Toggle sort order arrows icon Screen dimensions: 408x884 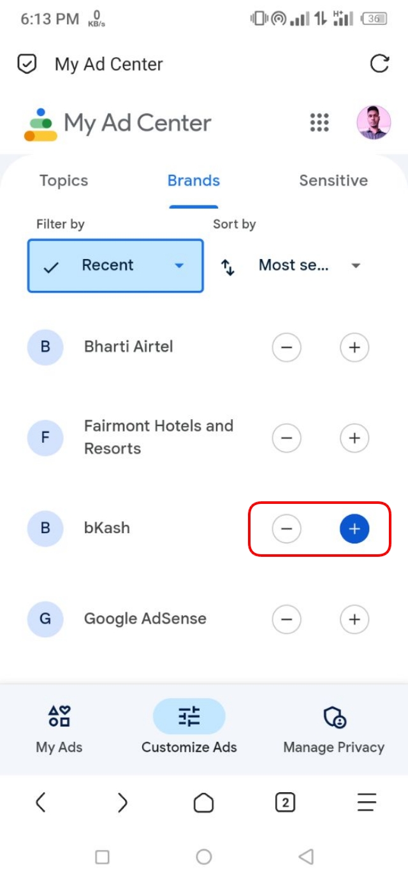click(228, 267)
